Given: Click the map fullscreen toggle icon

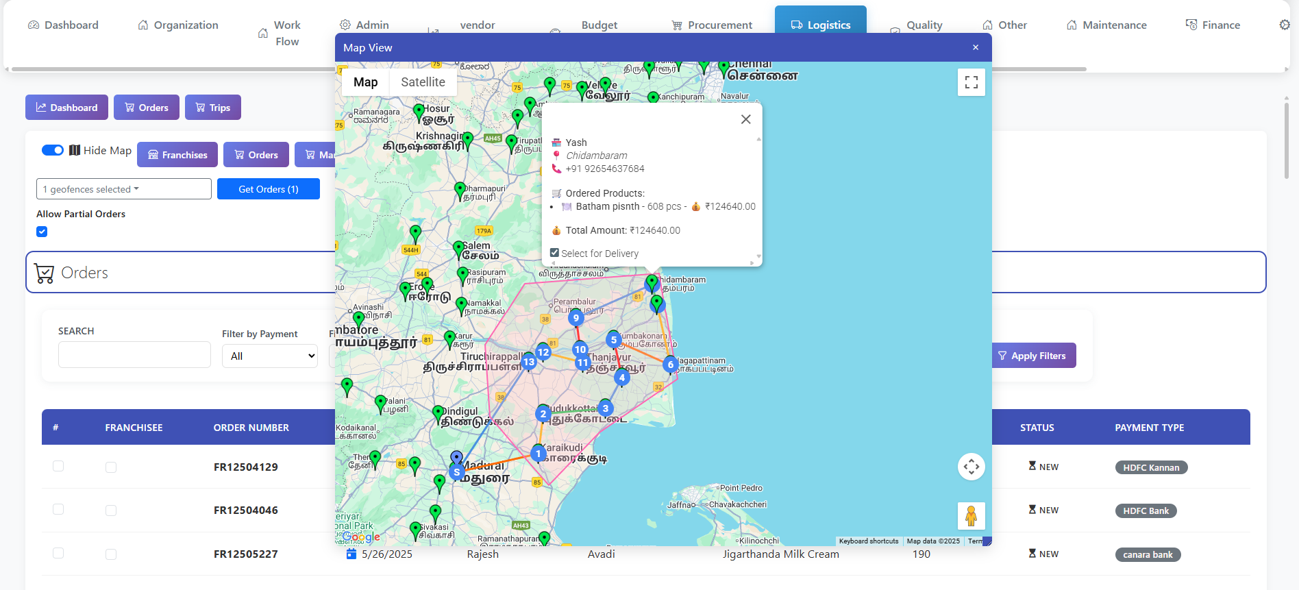Looking at the screenshot, I should [x=971, y=82].
